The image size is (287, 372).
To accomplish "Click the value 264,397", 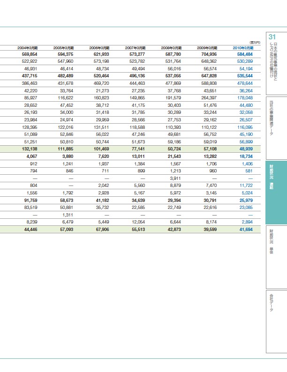I will click(x=209, y=98).
